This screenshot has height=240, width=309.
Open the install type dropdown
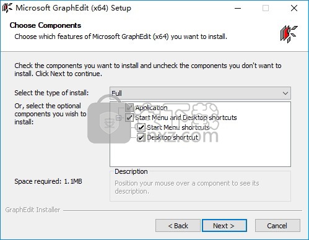[200, 93]
